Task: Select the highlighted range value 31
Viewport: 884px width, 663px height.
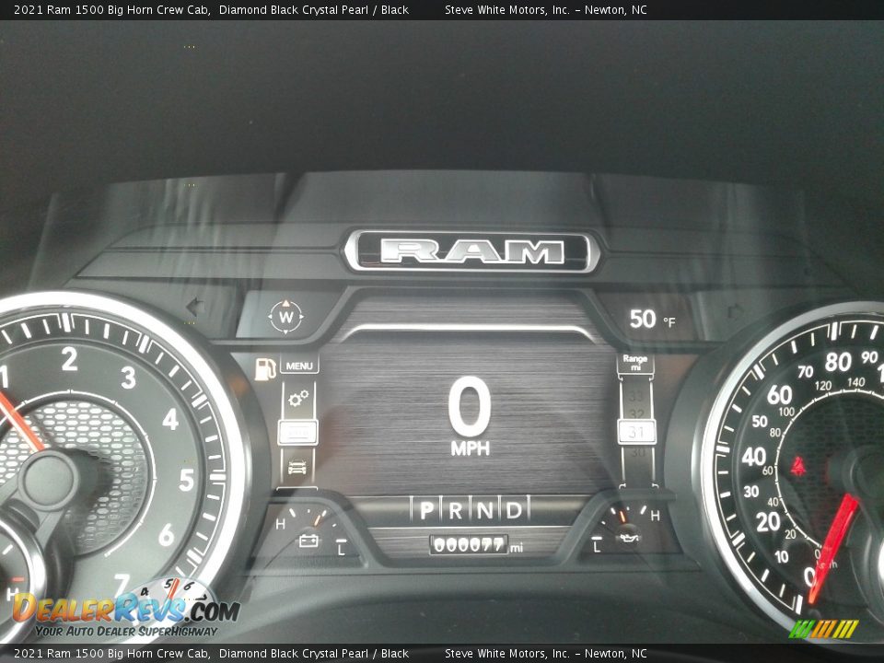Action: [636, 433]
